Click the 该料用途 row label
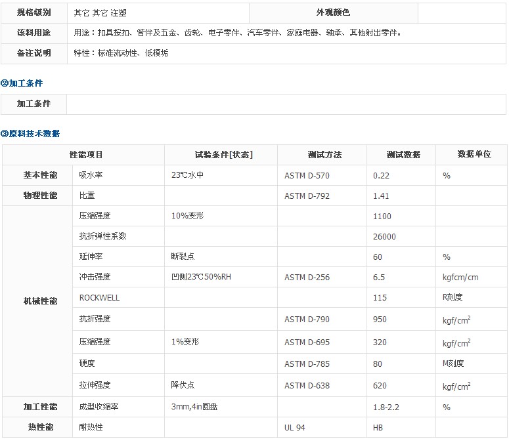The image size is (509, 439). point(34,33)
